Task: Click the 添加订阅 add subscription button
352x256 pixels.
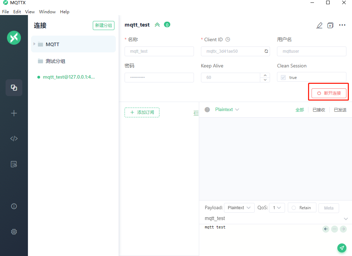Action: (x=142, y=112)
